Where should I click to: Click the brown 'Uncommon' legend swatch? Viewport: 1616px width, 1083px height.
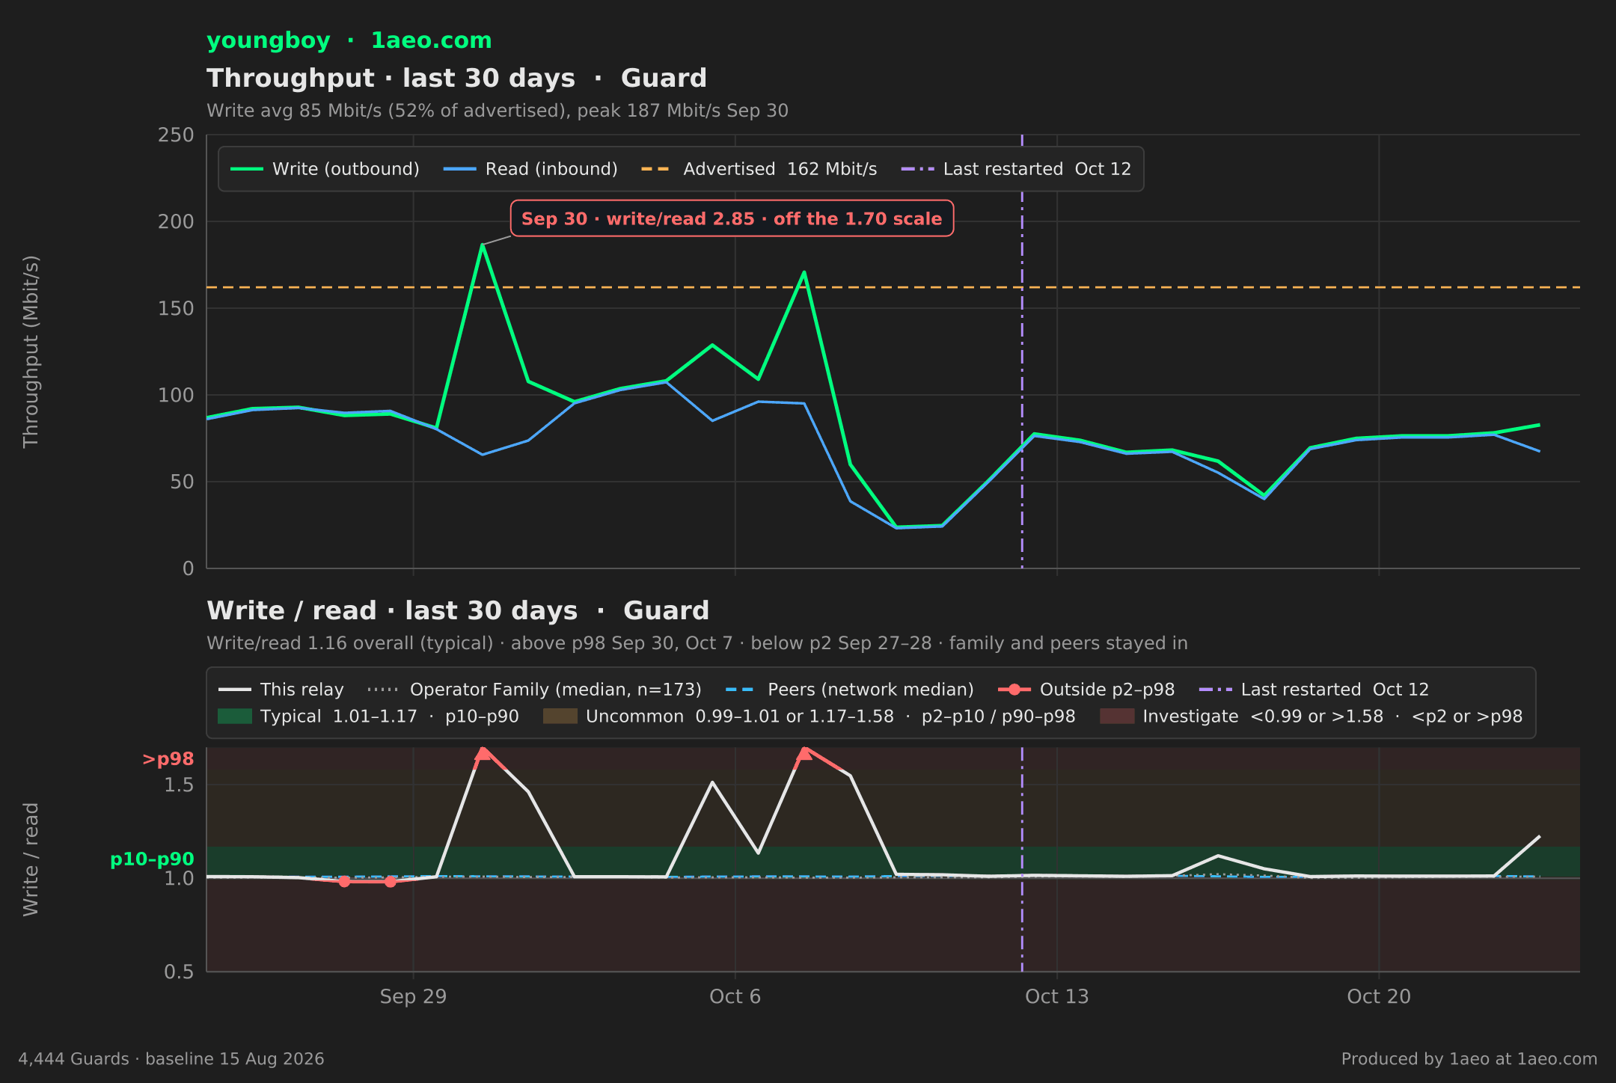tap(560, 717)
